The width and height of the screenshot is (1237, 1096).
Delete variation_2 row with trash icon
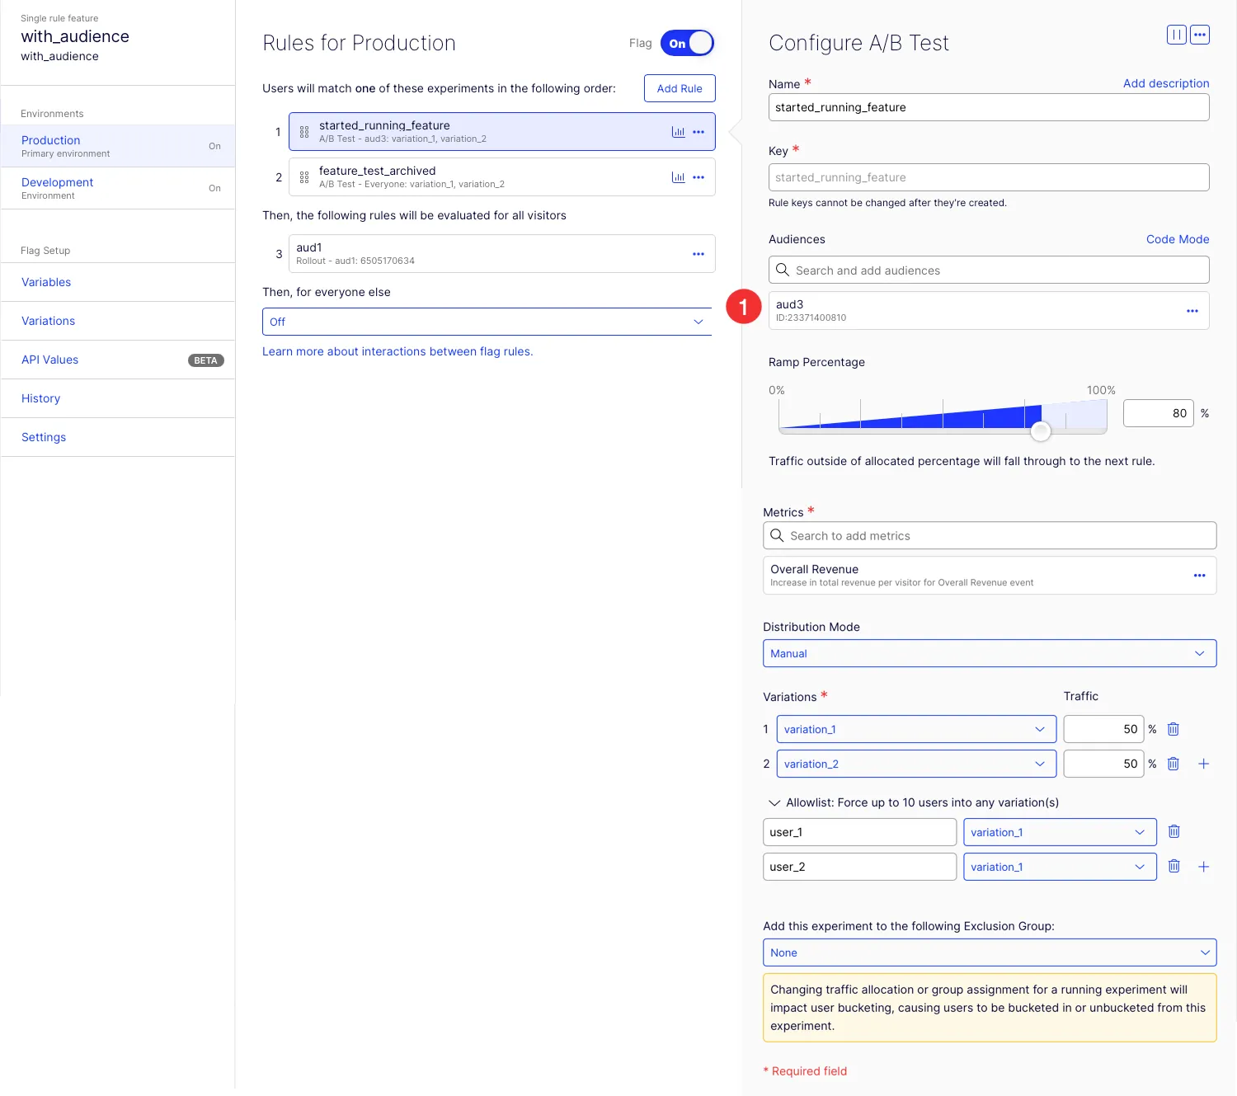[1174, 764]
